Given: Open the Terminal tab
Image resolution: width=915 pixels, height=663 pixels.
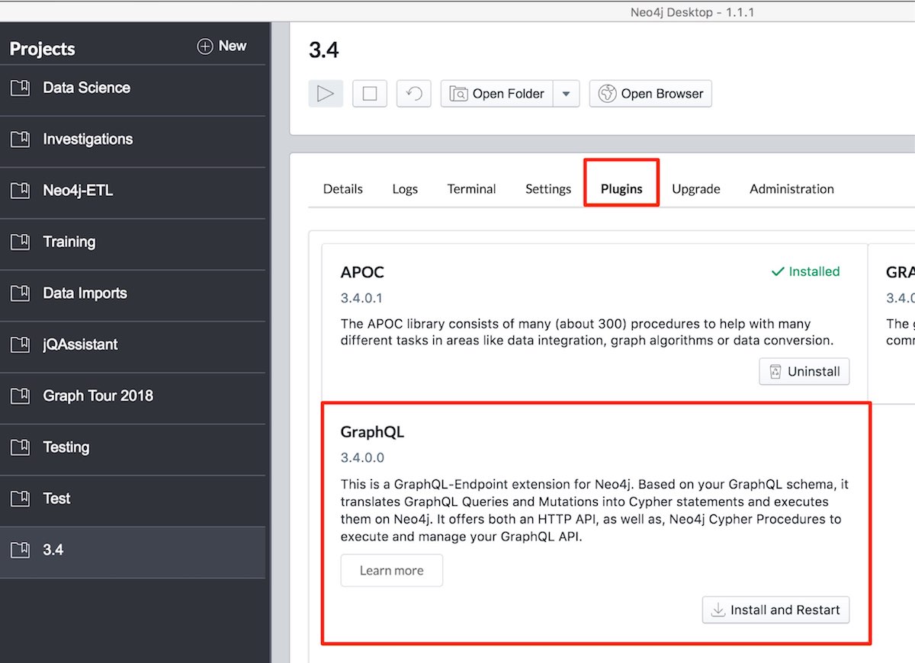Looking at the screenshot, I should [x=471, y=189].
